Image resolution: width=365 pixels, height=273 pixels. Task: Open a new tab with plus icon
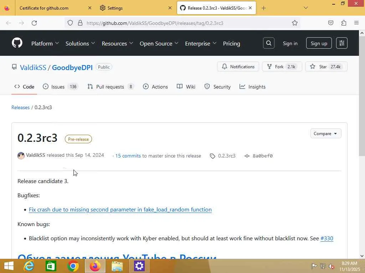(263, 8)
